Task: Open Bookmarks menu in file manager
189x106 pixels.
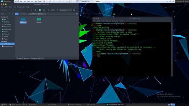Action: coord(21,7)
